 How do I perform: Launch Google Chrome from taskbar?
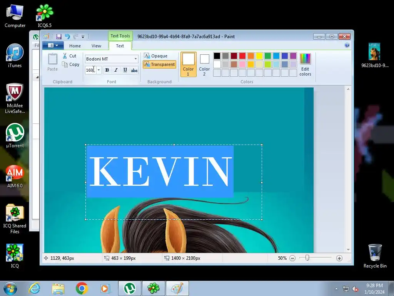[x=82, y=288]
